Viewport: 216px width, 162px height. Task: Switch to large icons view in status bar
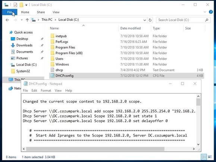(x=210, y=157)
